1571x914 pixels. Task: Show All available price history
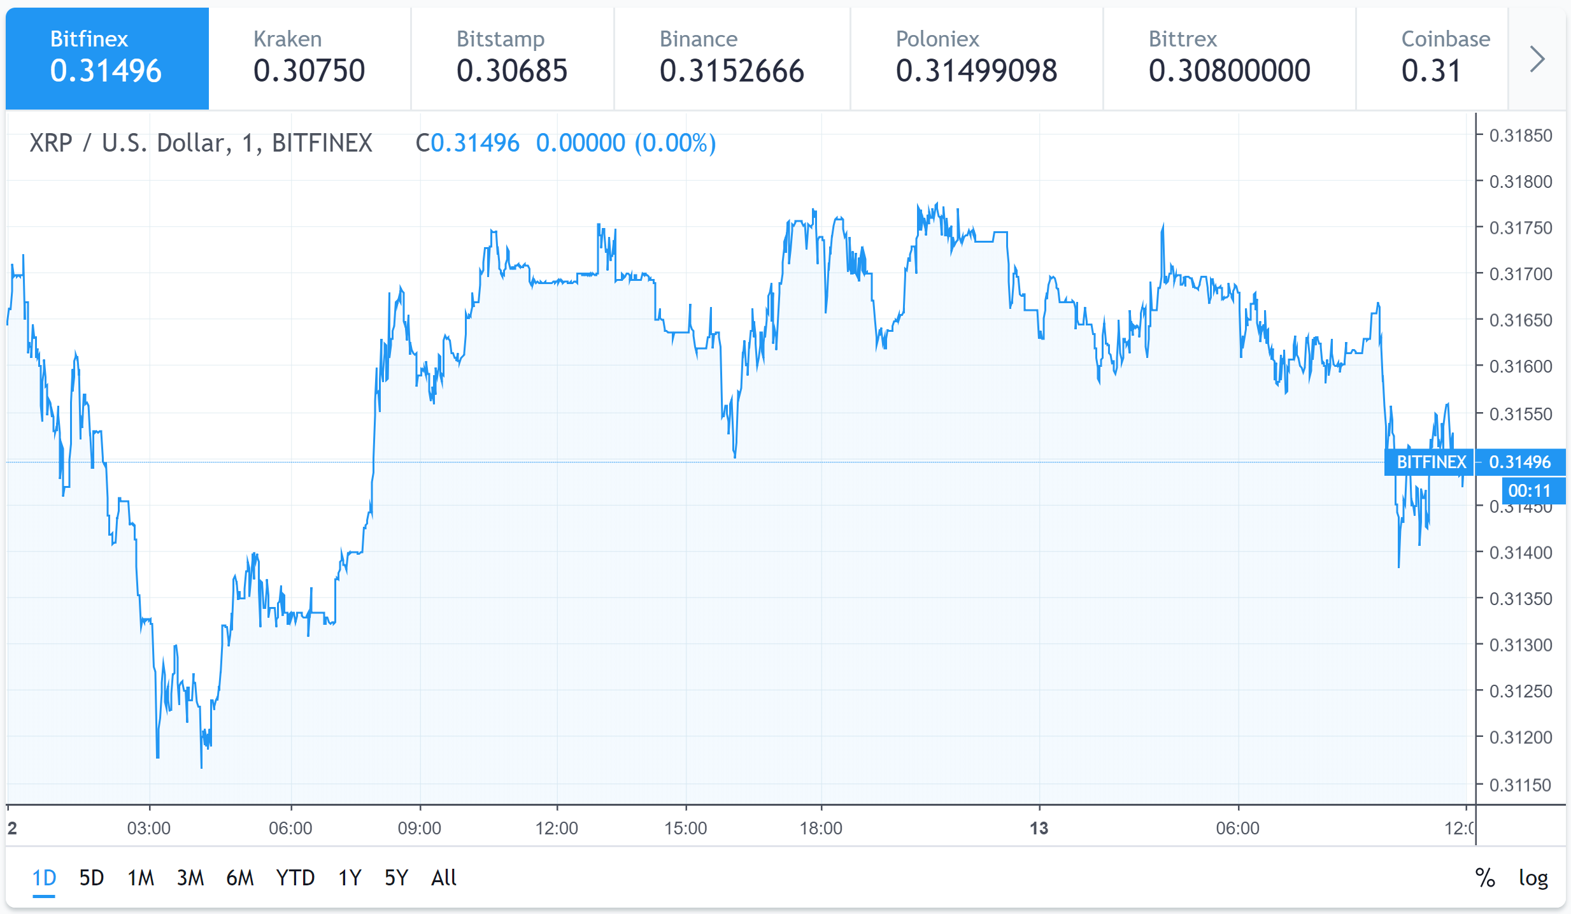click(x=444, y=878)
